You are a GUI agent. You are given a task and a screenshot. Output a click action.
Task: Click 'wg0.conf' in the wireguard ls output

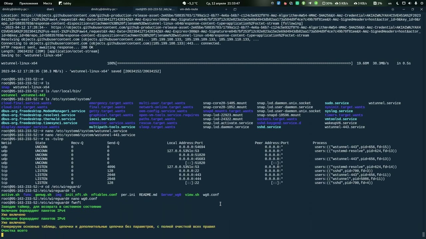click(x=211, y=195)
